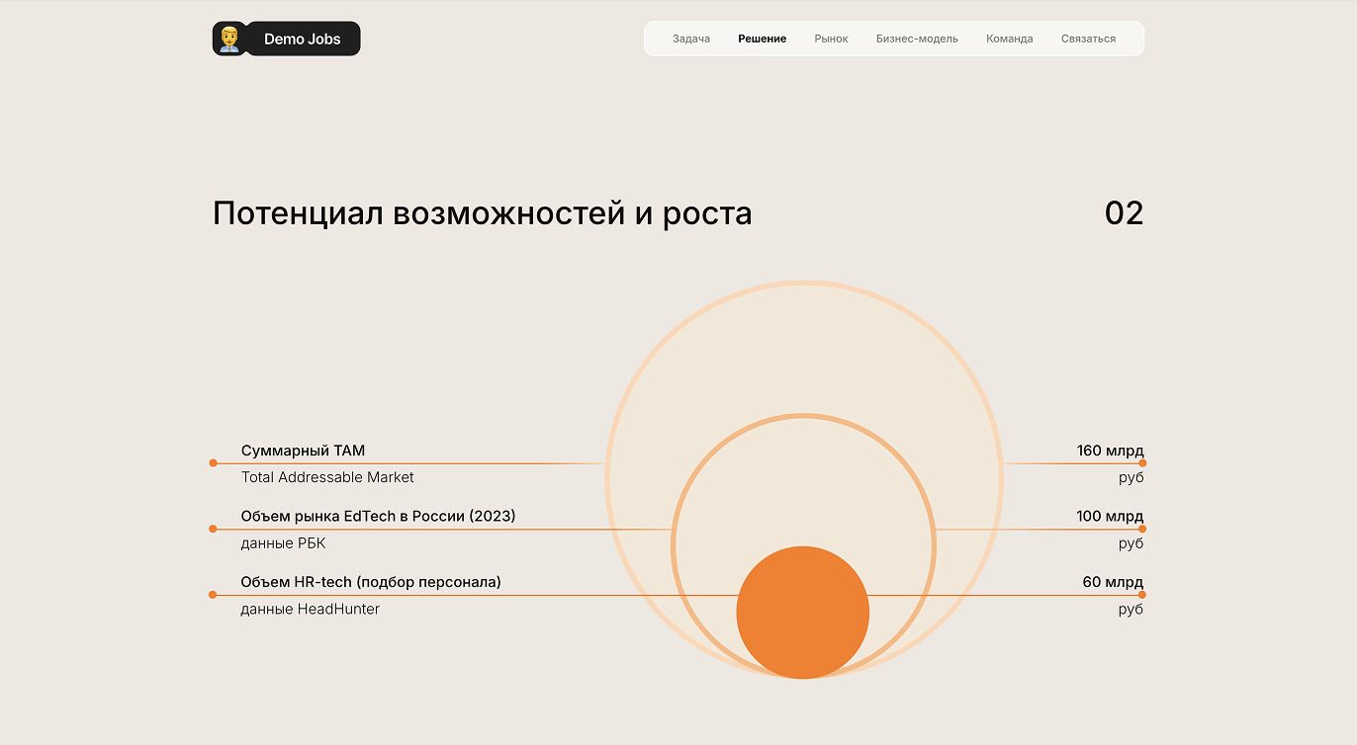This screenshot has width=1357, height=745.
Task: Open the Задача nav item
Action: (691, 39)
